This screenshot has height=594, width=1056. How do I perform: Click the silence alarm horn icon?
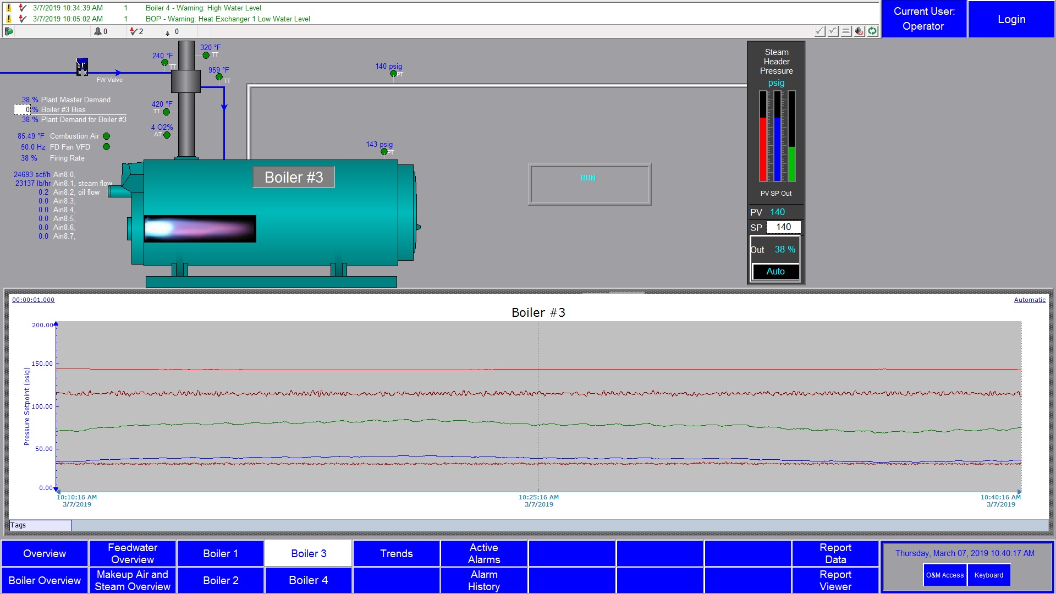click(860, 31)
